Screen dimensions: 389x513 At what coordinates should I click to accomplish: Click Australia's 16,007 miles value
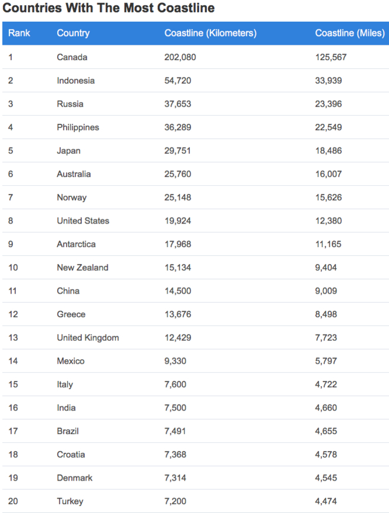328,174
